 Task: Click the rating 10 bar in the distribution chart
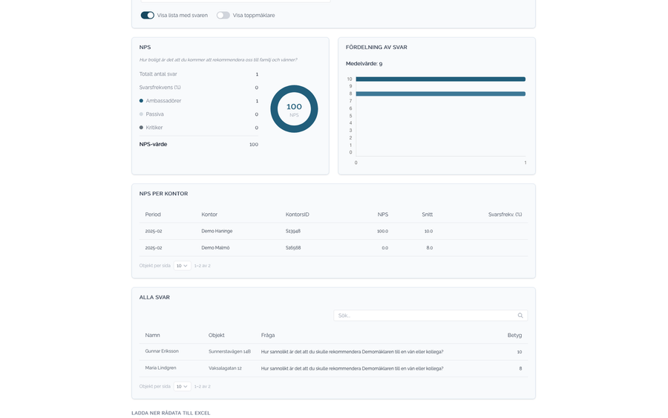pyautogui.click(x=440, y=79)
